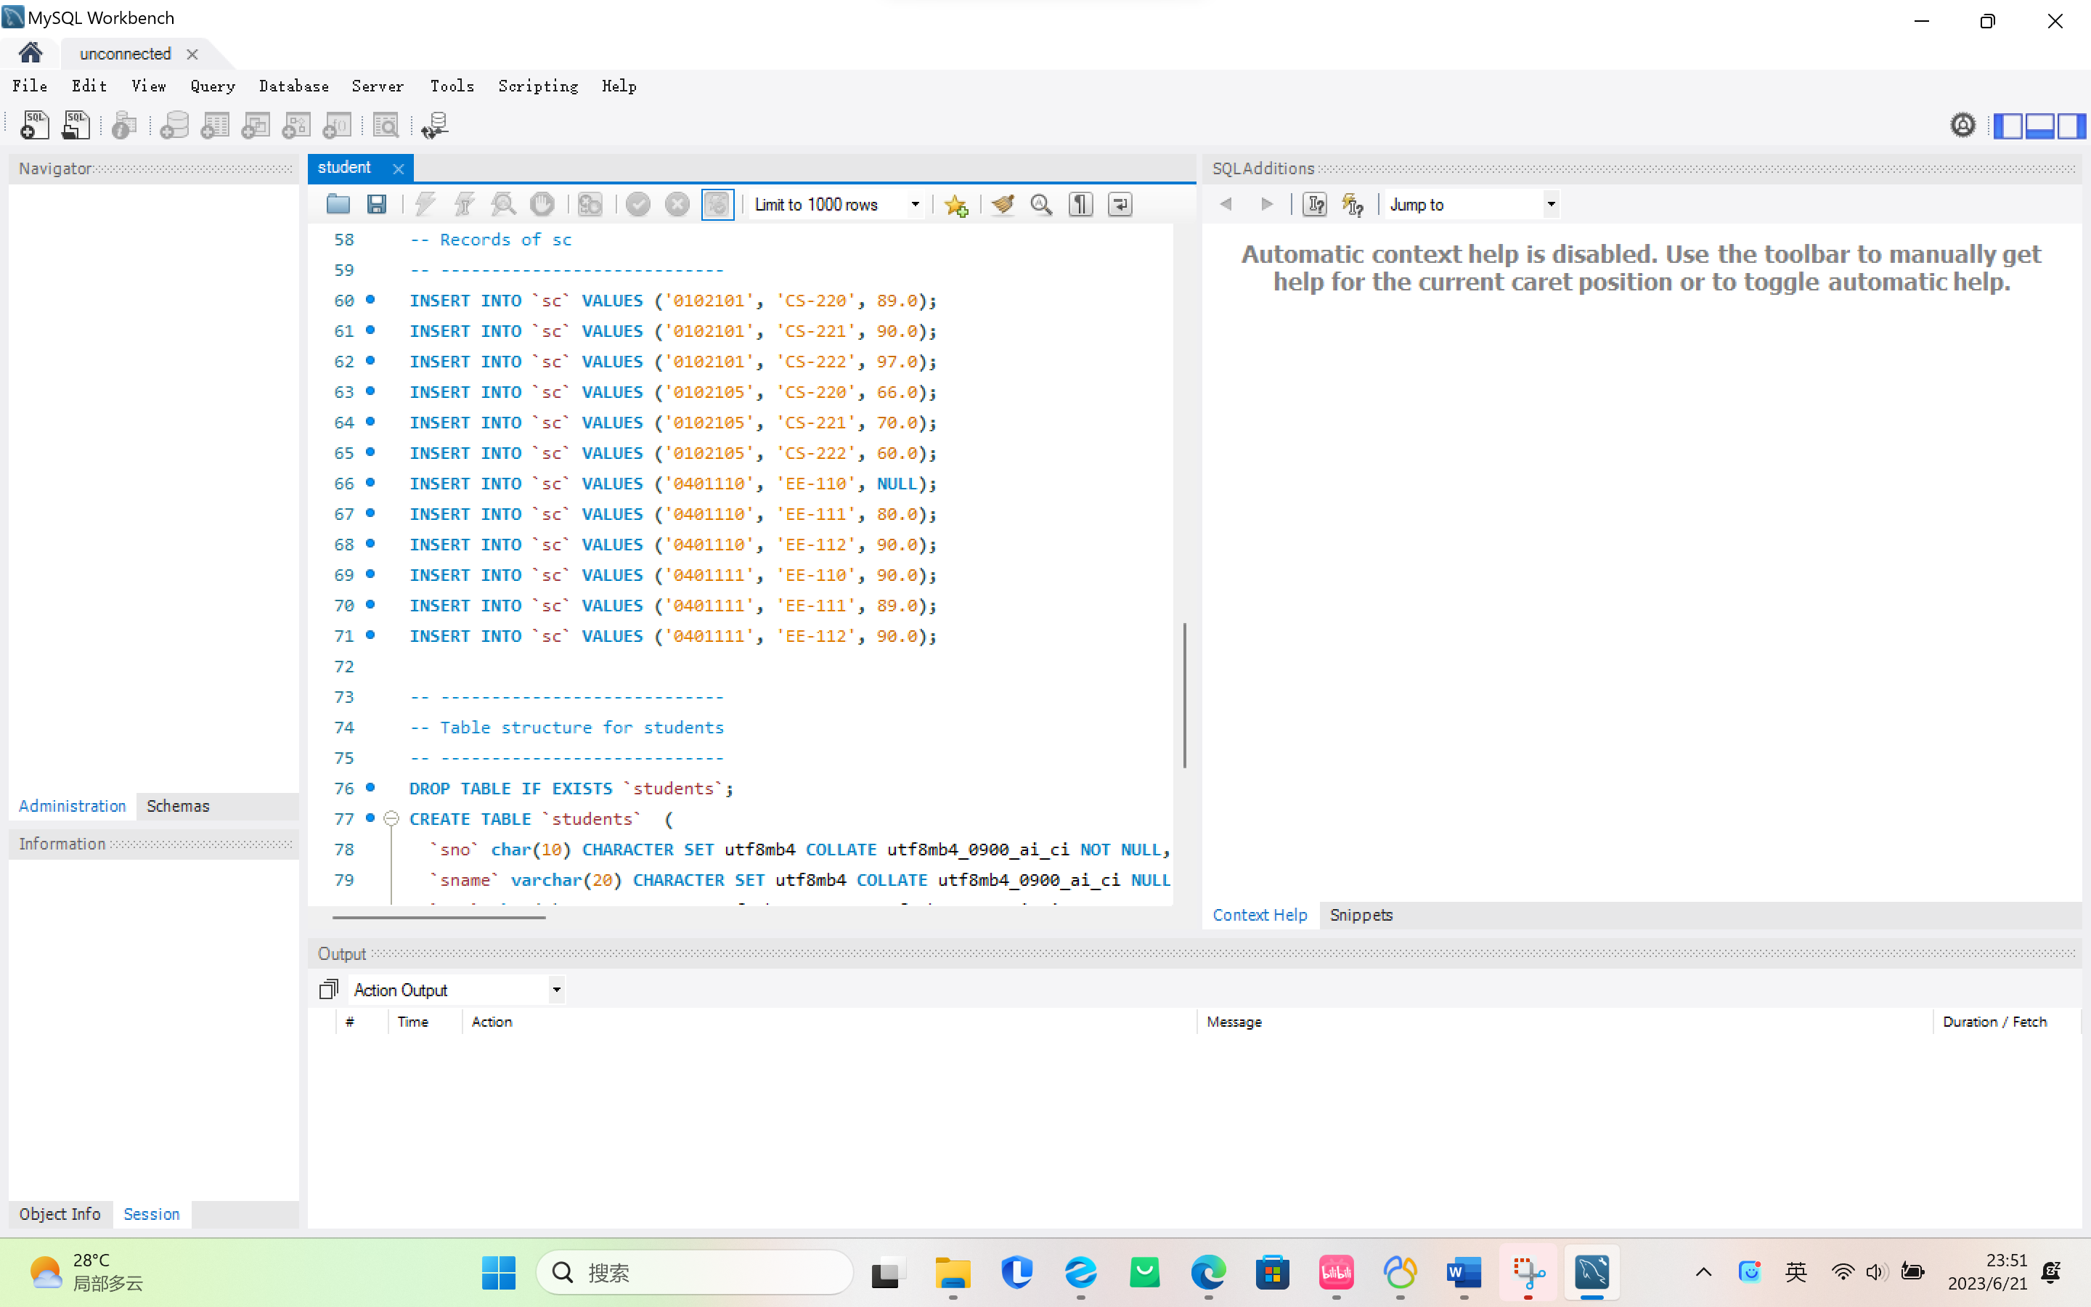
Task: Switch to the Snippets tab
Action: (1361, 915)
